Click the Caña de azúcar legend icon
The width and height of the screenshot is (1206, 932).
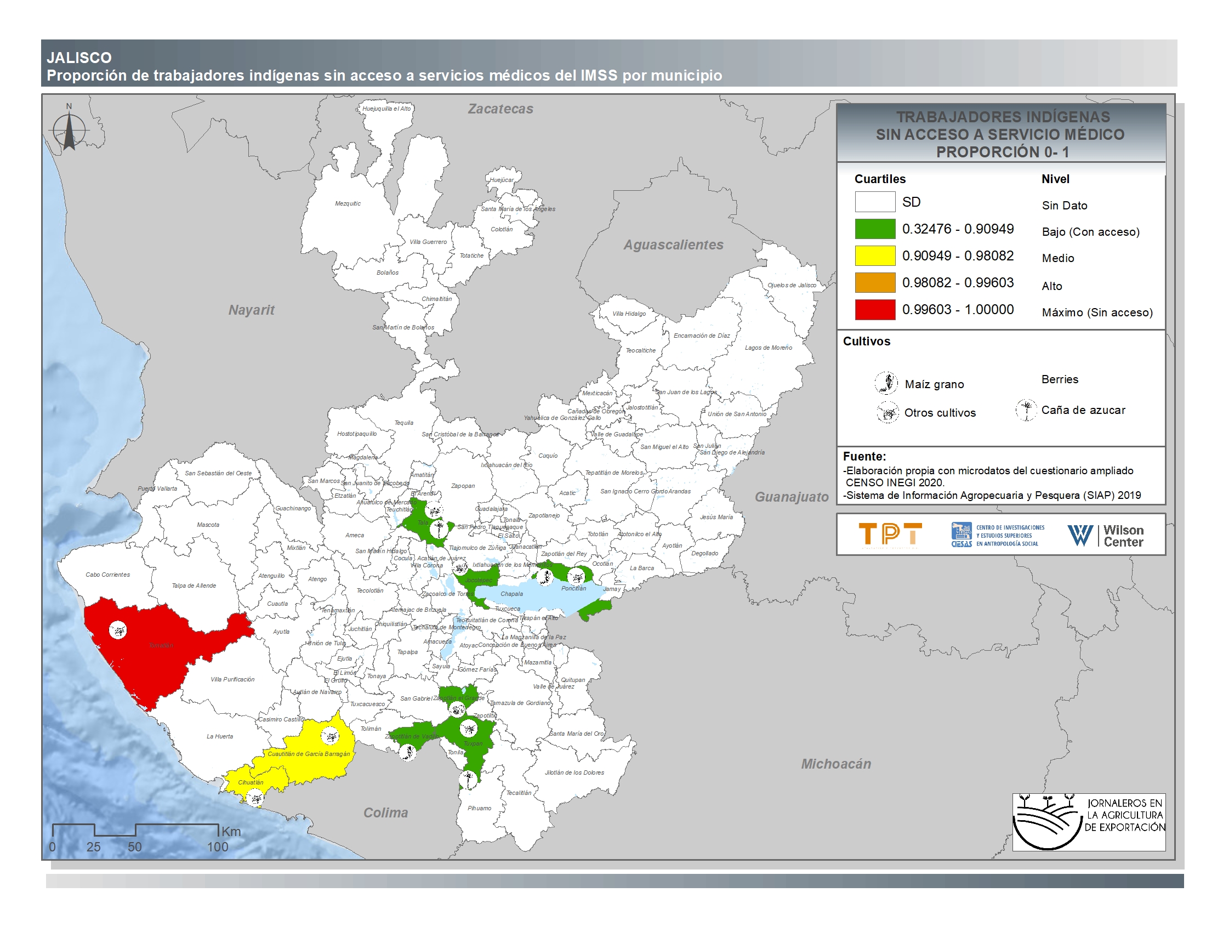click(1027, 410)
